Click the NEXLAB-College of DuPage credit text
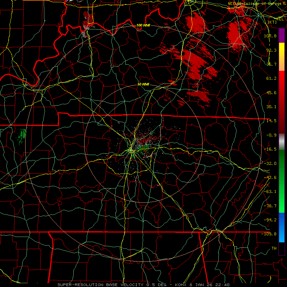Image resolution: width=287 pixels, height=287 pixels. pyautogui.click(x=257, y=4)
